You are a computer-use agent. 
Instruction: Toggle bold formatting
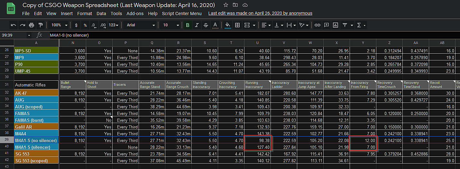pyautogui.click(x=188, y=25)
